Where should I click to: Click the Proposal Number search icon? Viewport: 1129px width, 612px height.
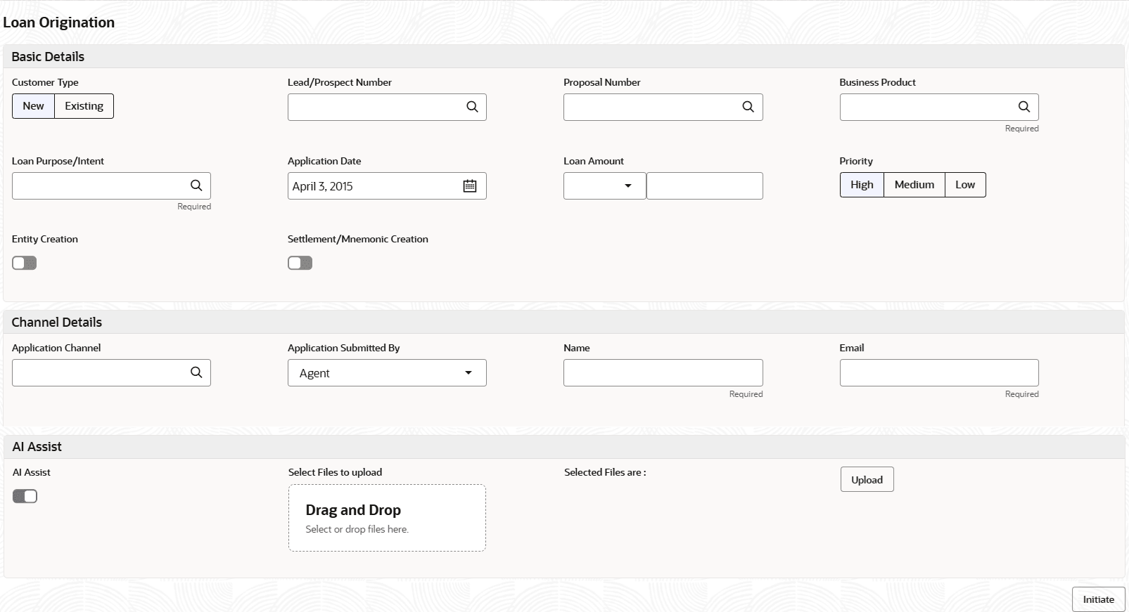coord(748,107)
